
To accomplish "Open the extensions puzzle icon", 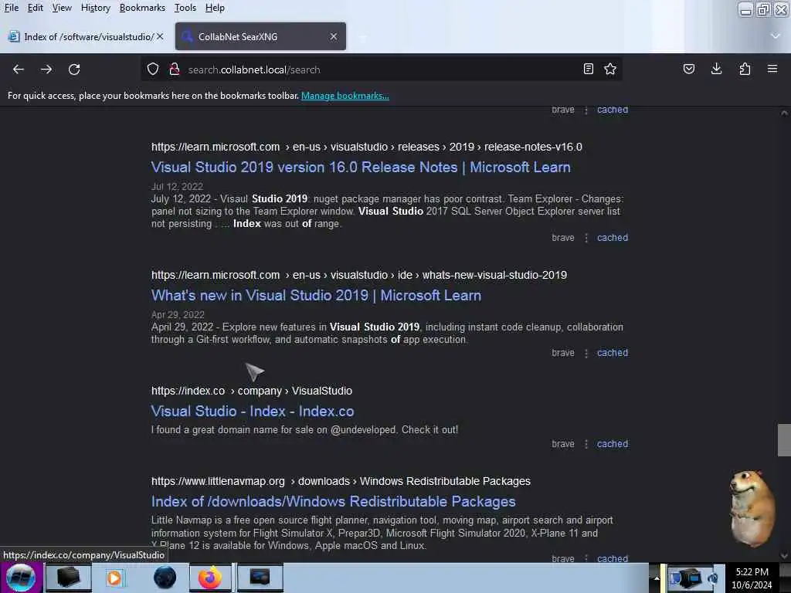I will [x=745, y=69].
